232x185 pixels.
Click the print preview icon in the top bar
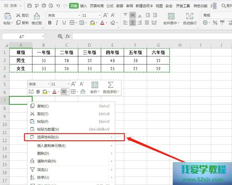click(51, 6)
